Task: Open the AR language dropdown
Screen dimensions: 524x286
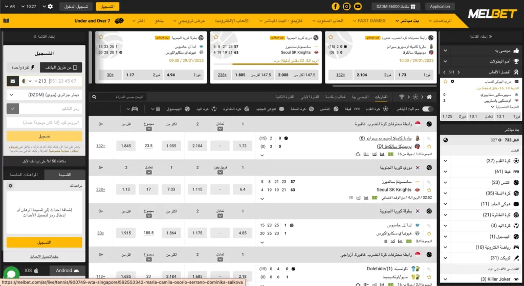Action: click(x=10, y=6)
